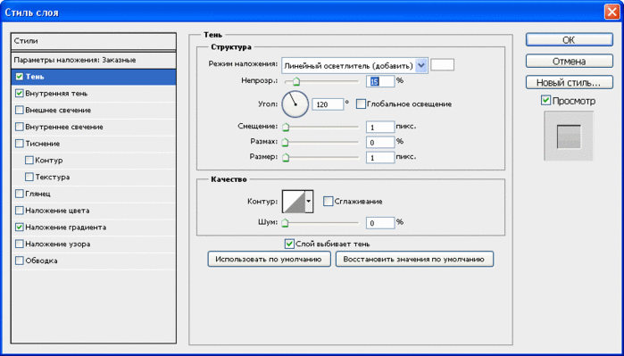Enable the Глобальное освещение checkbox
The height and width of the screenshot is (356, 624).
[361, 104]
